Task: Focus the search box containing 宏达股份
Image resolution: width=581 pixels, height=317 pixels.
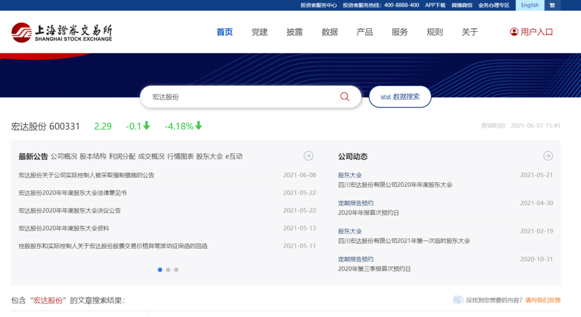Action: click(x=251, y=97)
